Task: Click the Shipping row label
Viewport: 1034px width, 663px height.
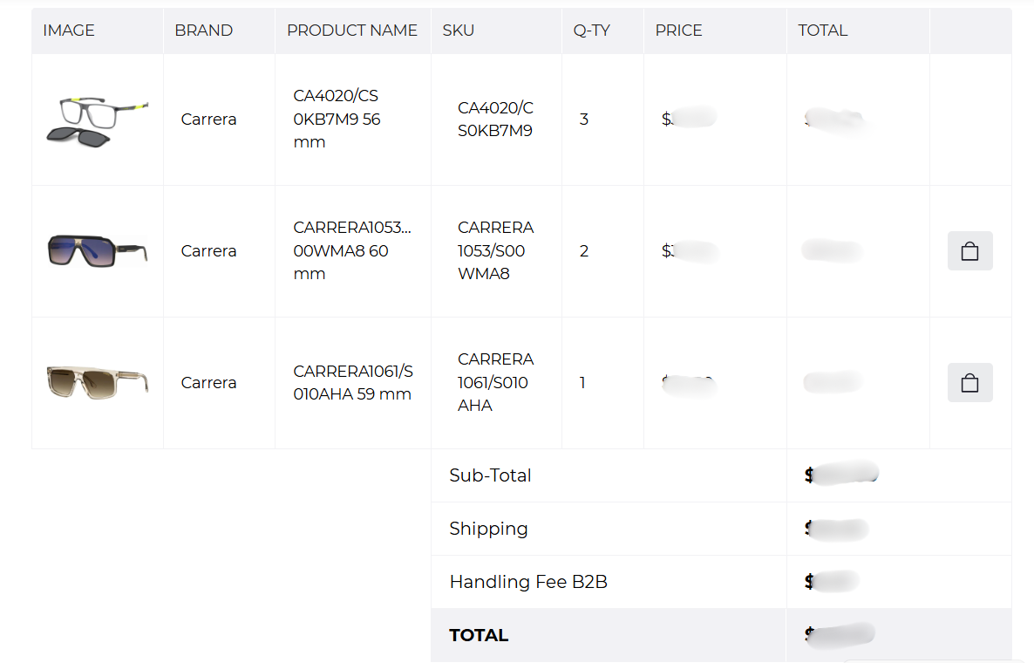Action: click(x=488, y=529)
